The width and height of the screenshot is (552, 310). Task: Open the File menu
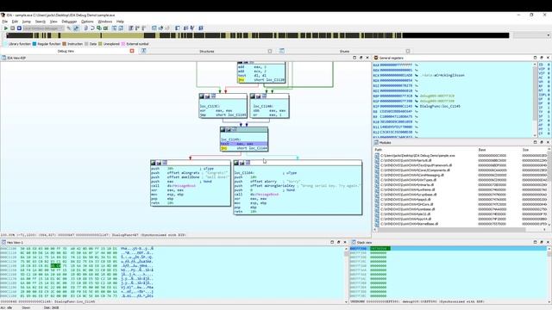pos(5,22)
